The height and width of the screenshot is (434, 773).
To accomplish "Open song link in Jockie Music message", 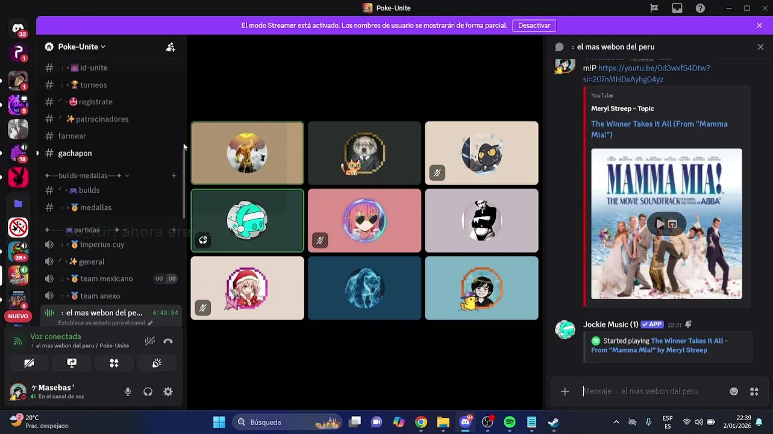I will click(x=659, y=345).
